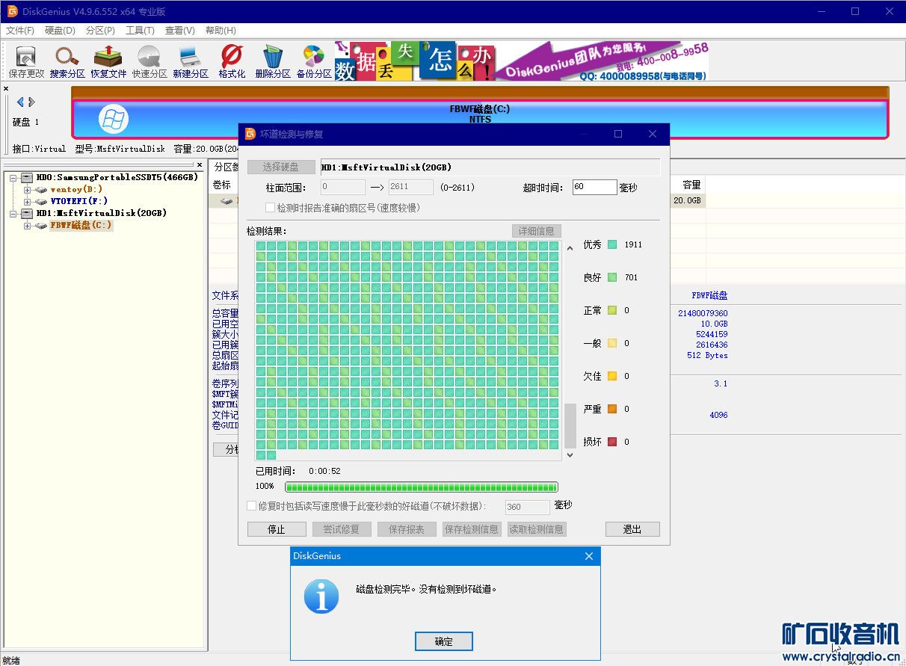Click the 保存报表 button
This screenshot has height=666, width=906.
407,529
